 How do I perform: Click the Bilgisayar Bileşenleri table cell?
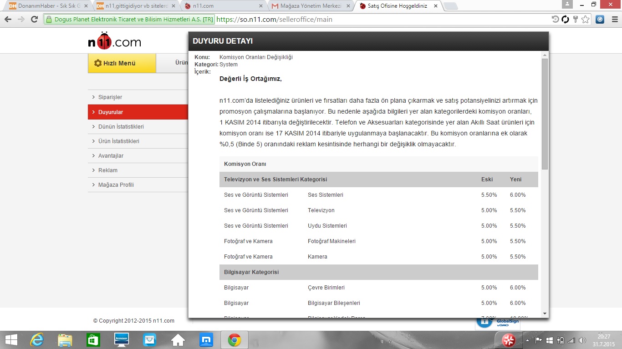(x=334, y=303)
